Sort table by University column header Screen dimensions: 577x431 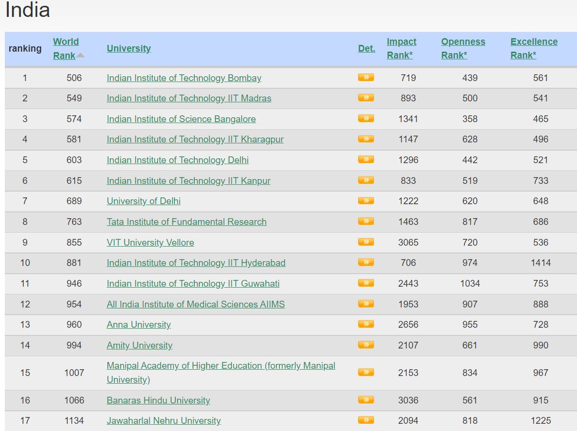tap(129, 48)
